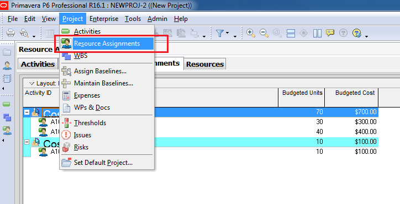Click the Print icon in the toolbar
This screenshot has width=400, height=204.
coord(10,33)
